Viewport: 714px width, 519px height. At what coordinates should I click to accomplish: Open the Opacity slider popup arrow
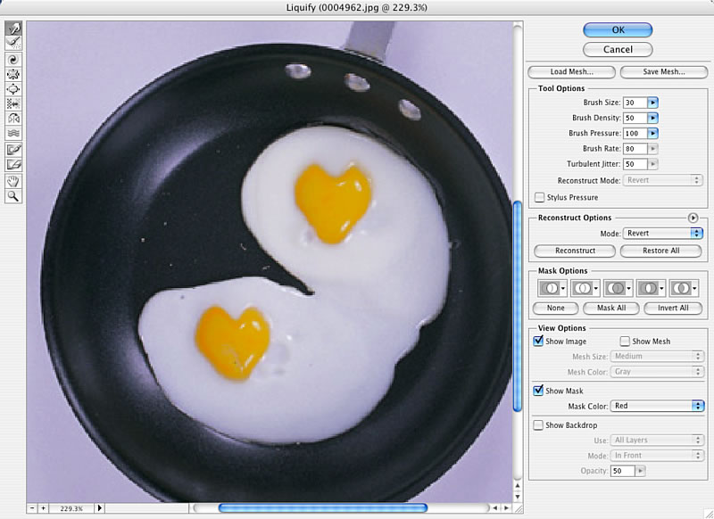[640, 471]
